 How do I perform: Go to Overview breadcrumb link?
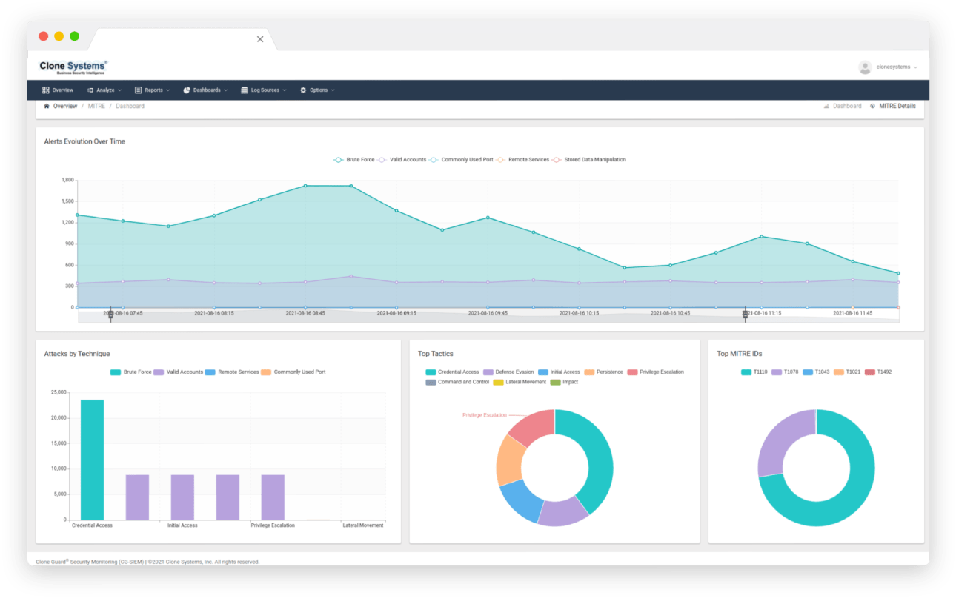pyautogui.click(x=65, y=106)
